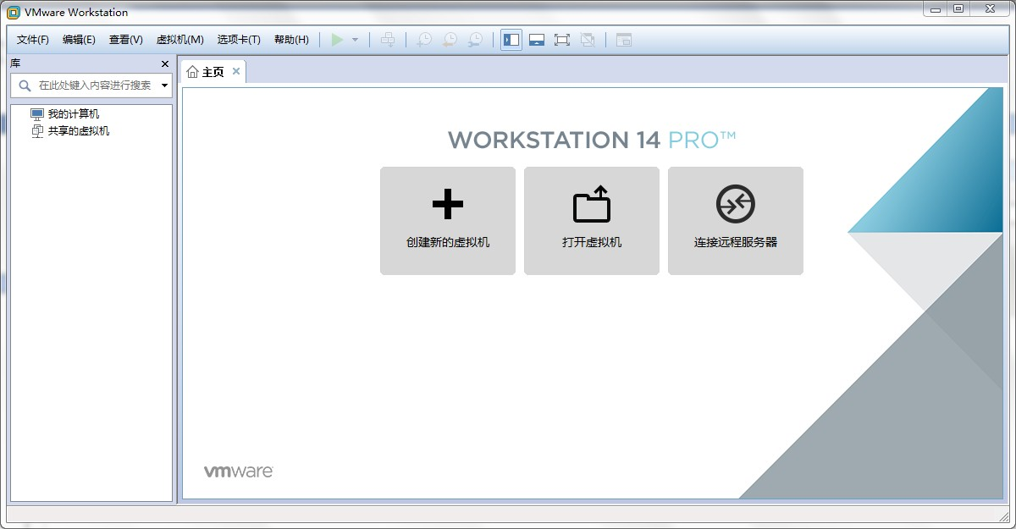Toggle the thumbnail bar view icon
Viewport: 1016px width, 529px height.
coord(536,40)
